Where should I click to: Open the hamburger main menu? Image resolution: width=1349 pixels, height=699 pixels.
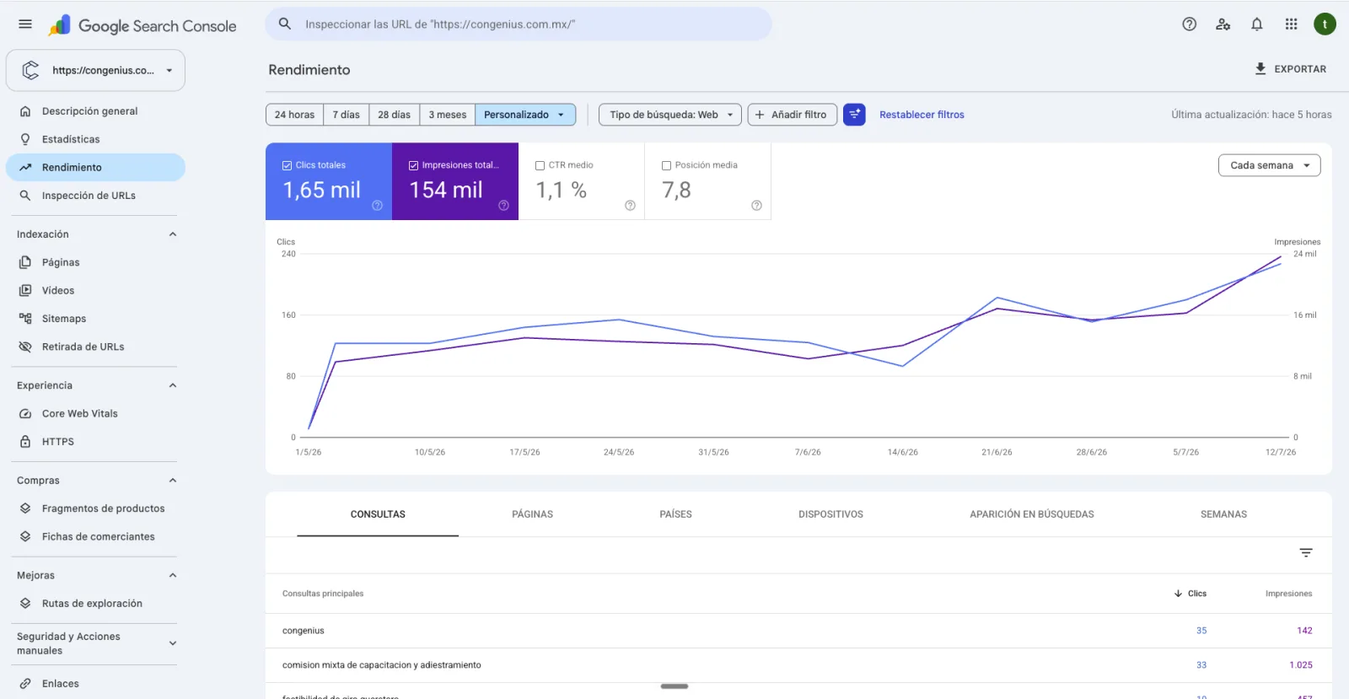[25, 24]
